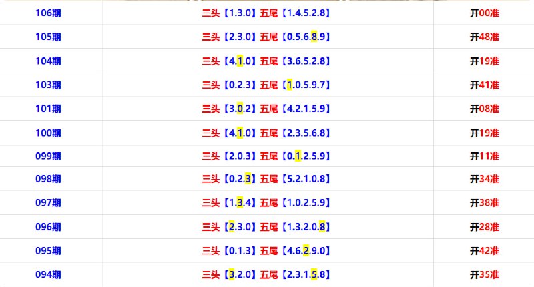Click 五尾【5.2.1.0.8】in the 098期 row
This screenshot has width=534, height=287.
coord(295,179)
